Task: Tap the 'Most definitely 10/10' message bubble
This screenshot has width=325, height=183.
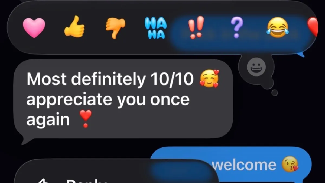Action: tap(123, 99)
